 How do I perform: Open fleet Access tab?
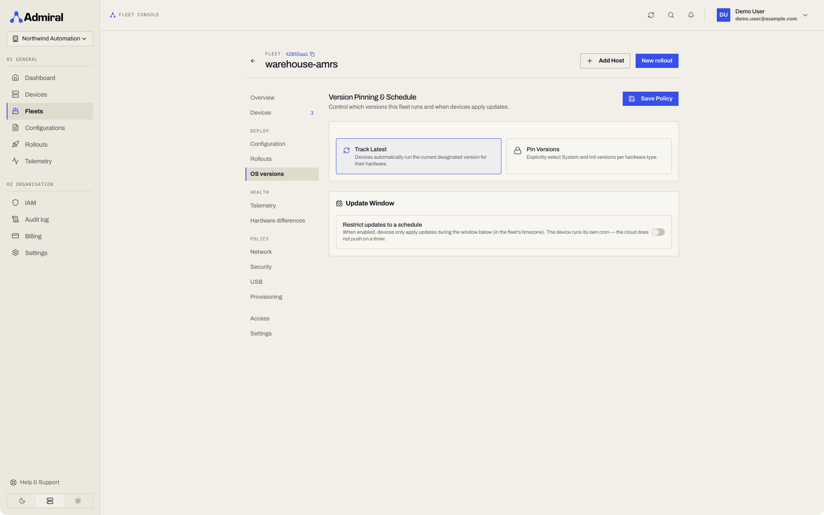[282, 318]
